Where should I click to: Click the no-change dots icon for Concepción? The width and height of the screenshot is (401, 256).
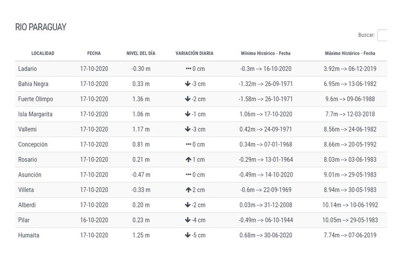pyautogui.click(x=188, y=144)
